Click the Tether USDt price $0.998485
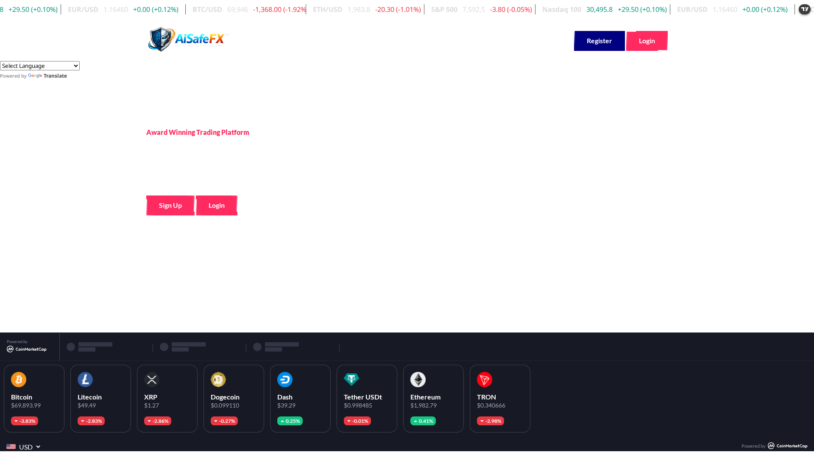814x458 pixels. [358, 405]
